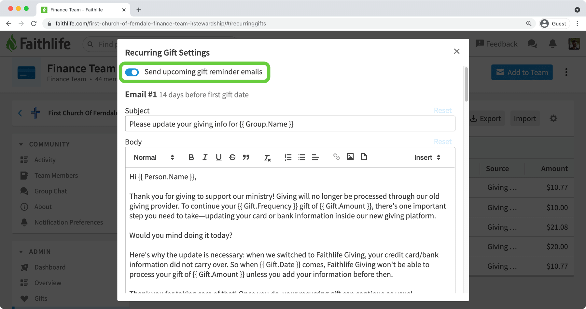586x309 pixels.
Task: Open Team Members in the sidebar
Action: point(56,176)
